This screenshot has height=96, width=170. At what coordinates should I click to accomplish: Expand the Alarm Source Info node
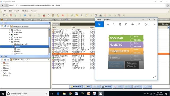(12, 44)
